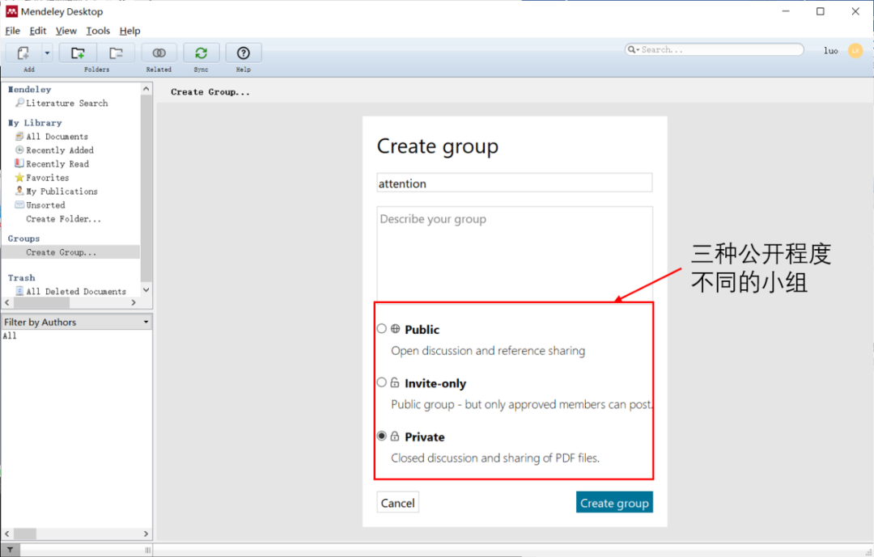Click the Mendeley section header in sidebar

29,89
